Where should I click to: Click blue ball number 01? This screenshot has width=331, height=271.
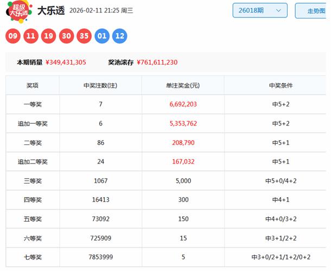pos(102,36)
